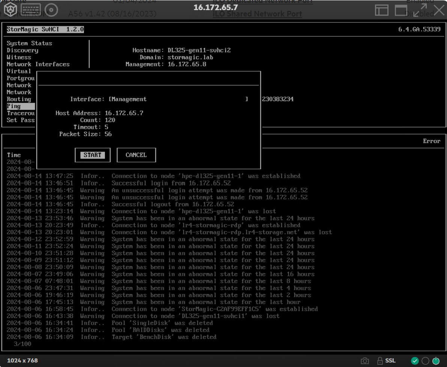Viewport: 447px width, 367px height.
Task: Select the Set Pass menu entry
Action: [x=21, y=120]
